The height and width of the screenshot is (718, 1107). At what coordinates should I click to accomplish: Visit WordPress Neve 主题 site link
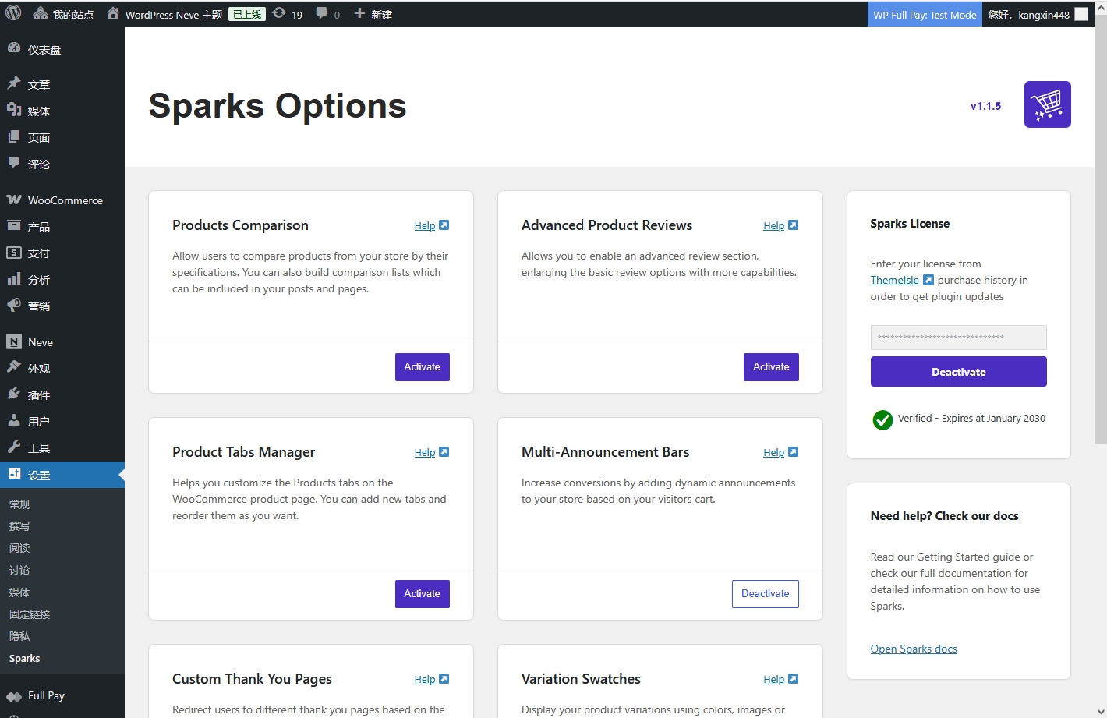[164, 14]
